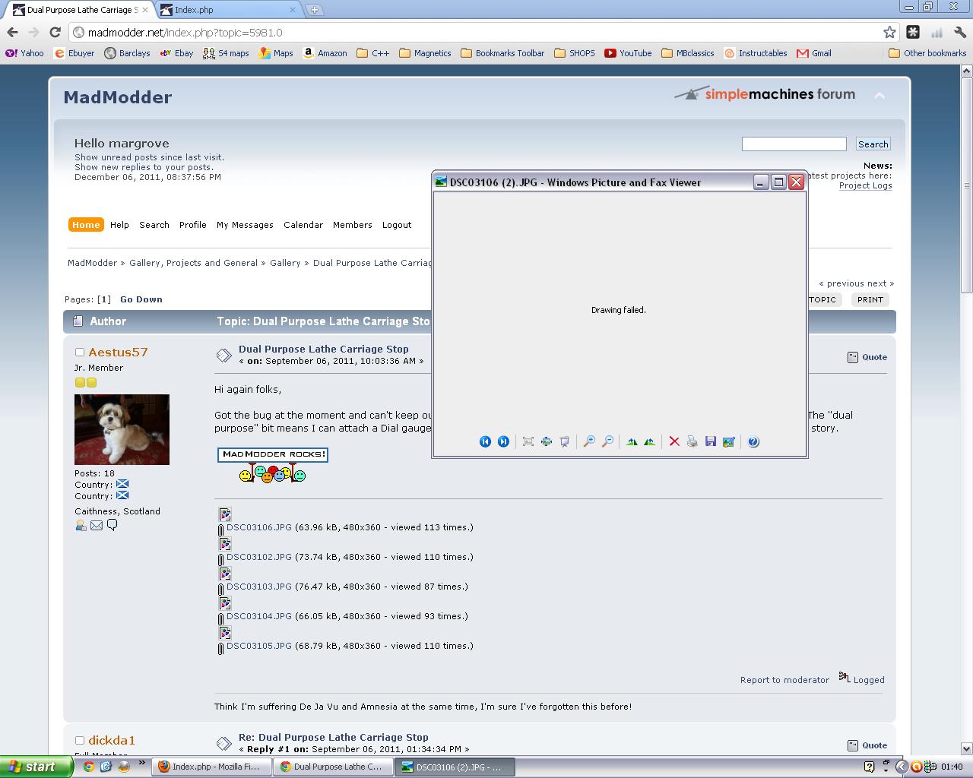Click PRINT topic button
Viewport: 973px width, 778px height.
[x=870, y=299]
